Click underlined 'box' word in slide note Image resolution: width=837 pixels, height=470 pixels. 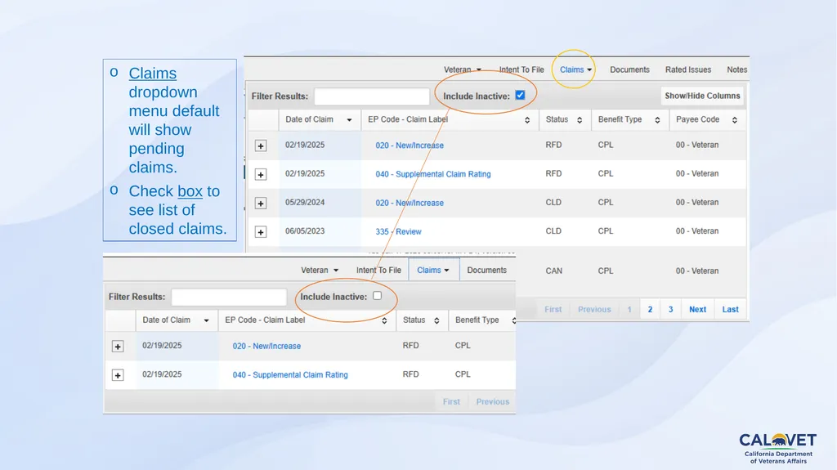click(190, 191)
